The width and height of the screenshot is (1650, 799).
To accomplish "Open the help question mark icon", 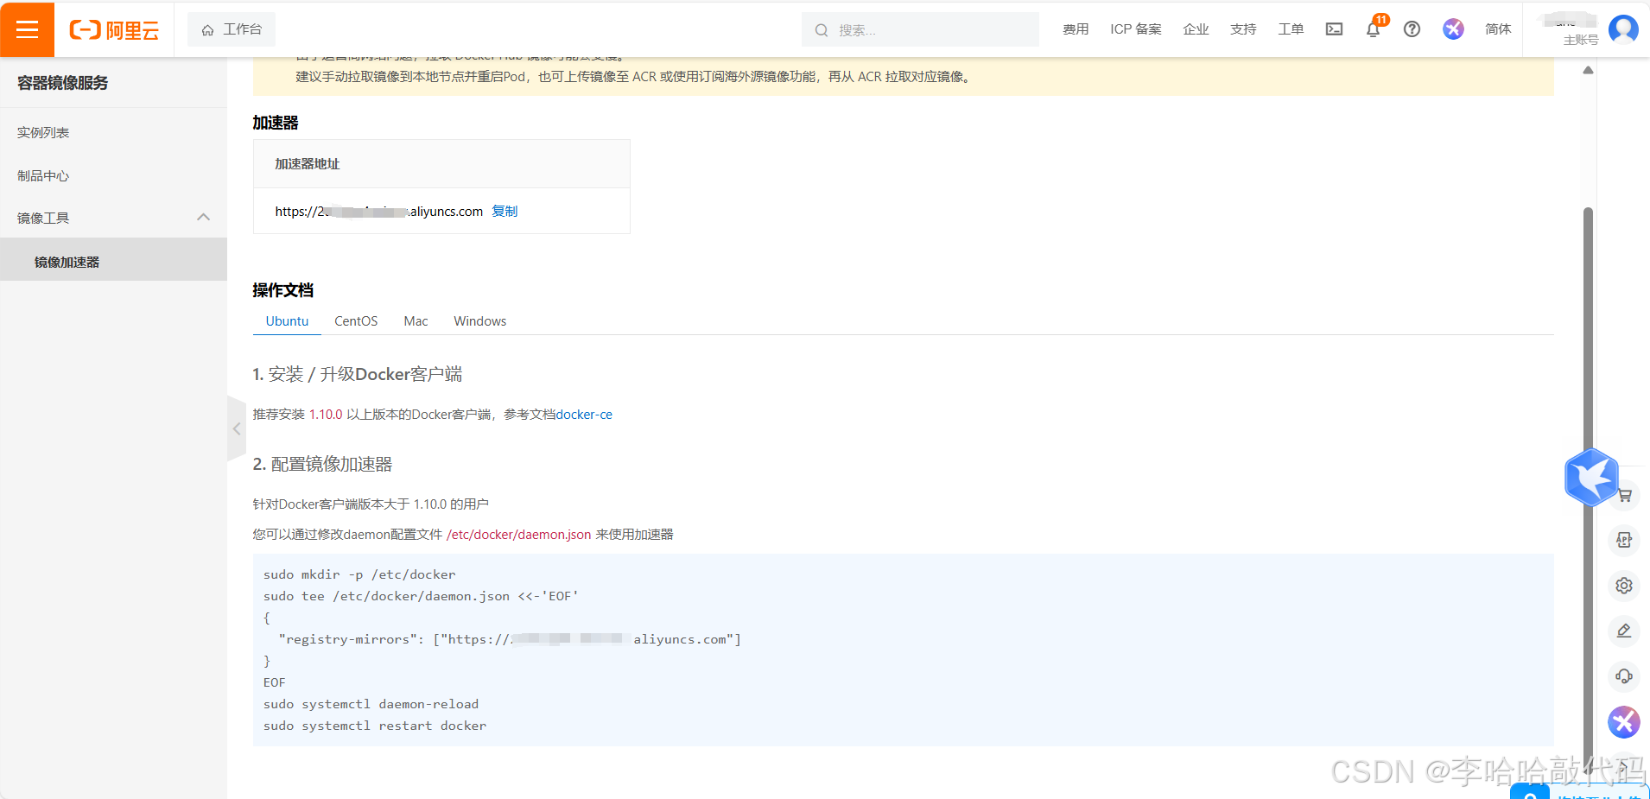I will 1412,29.
